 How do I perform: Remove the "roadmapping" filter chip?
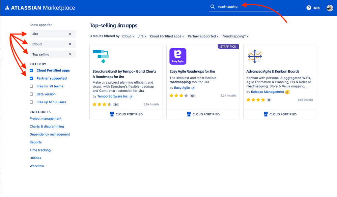tap(248, 36)
